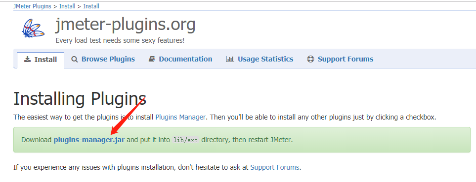Screen dimensions: 476x182
Task: Go to the Documentation tab
Action: [x=180, y=59]
